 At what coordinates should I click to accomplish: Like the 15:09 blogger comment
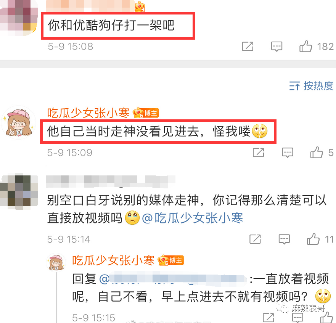(316, 153)
